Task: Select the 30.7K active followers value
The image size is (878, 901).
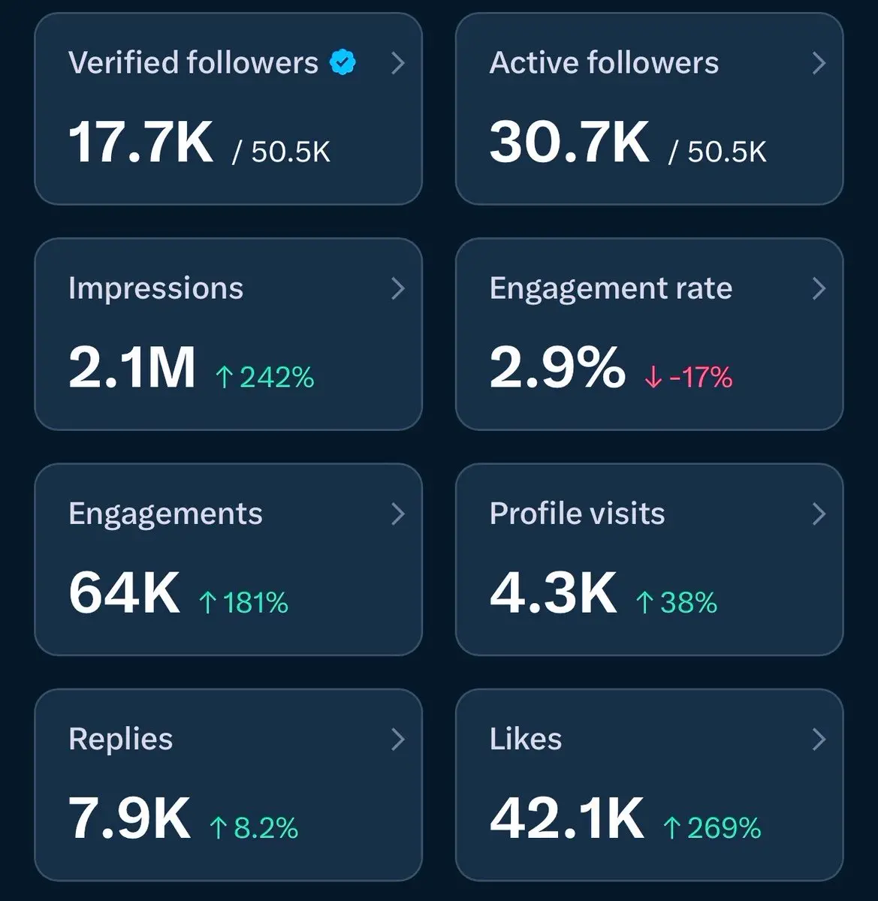Action: tap(569, 142)
